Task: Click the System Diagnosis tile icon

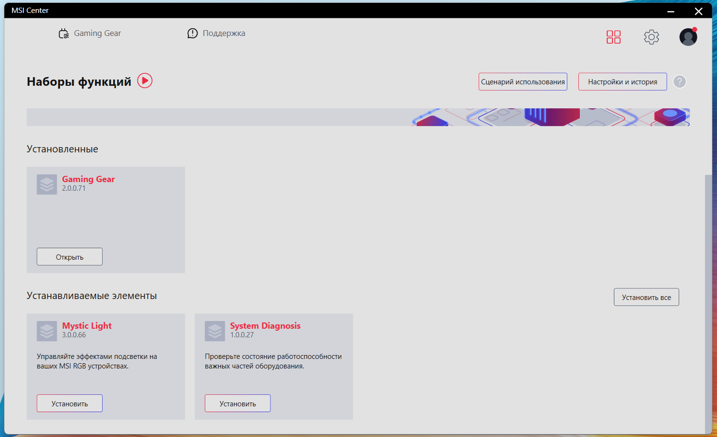Action: pyautogui.click(x=215, y=331)
